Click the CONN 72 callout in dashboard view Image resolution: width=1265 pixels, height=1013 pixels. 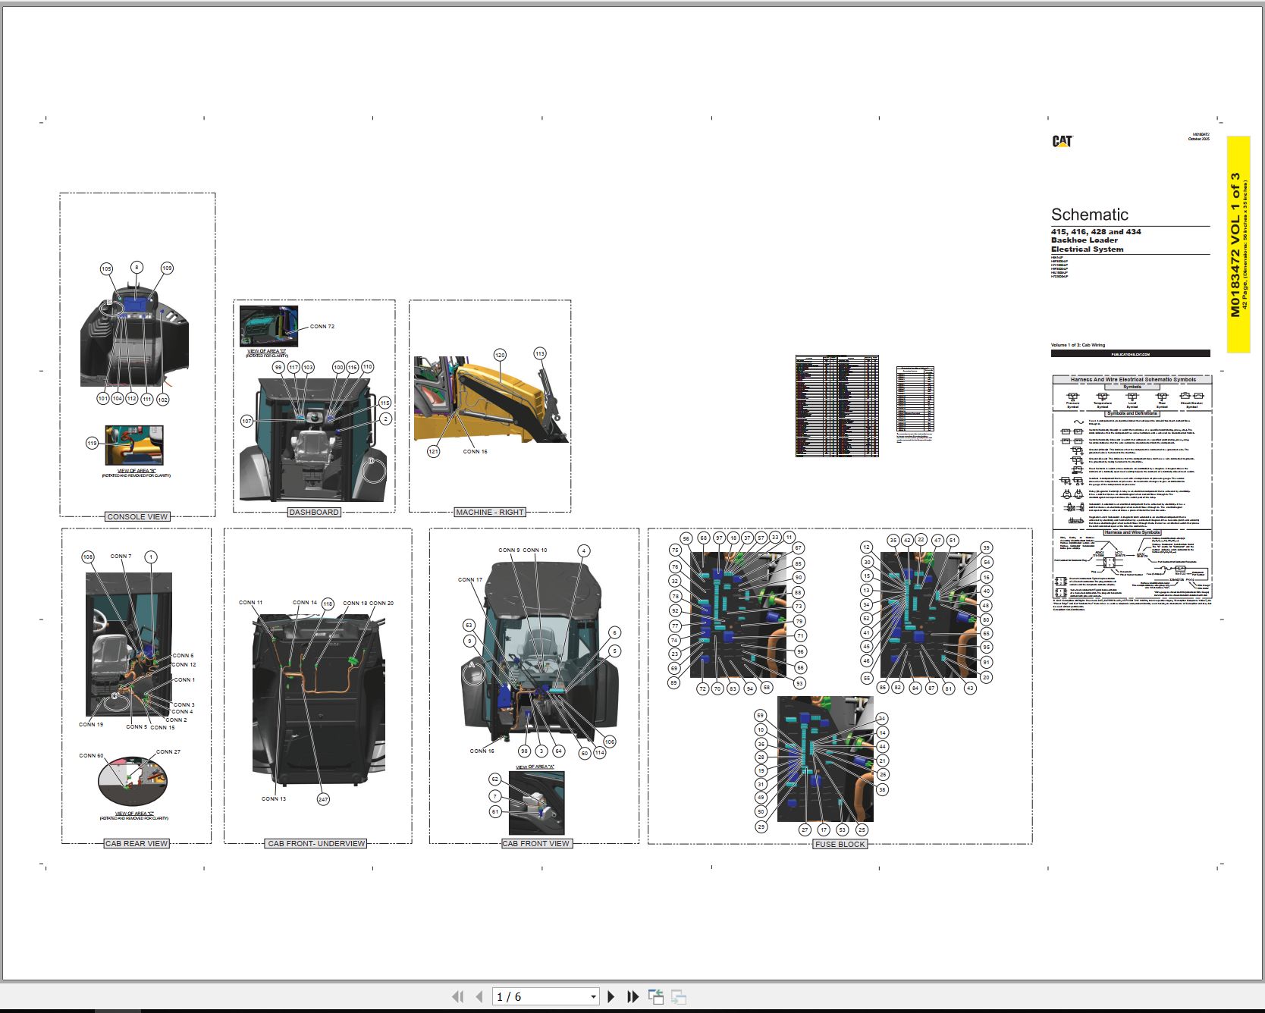[322, 327]
